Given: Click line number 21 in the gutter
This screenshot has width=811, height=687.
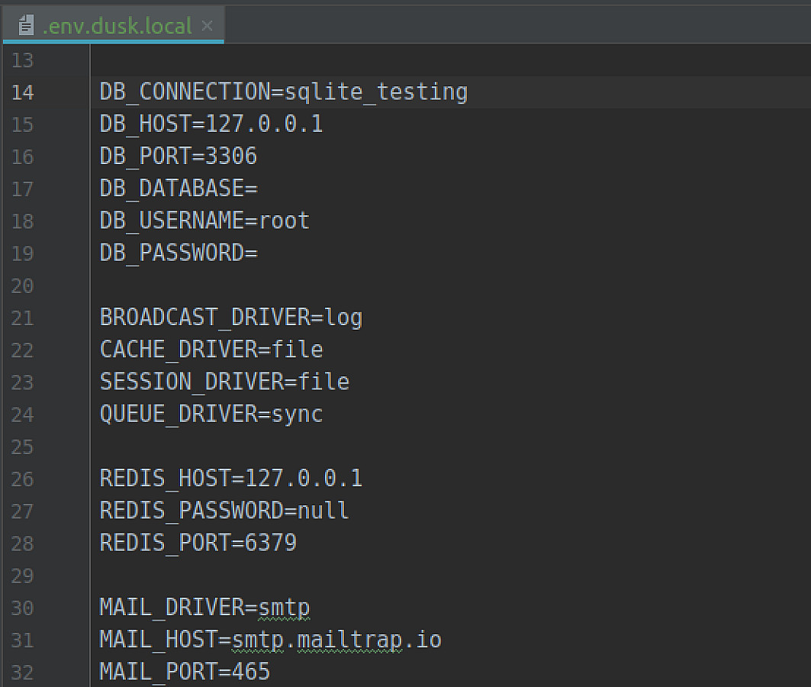Looking at the screenshot, I should coord(22,317).
